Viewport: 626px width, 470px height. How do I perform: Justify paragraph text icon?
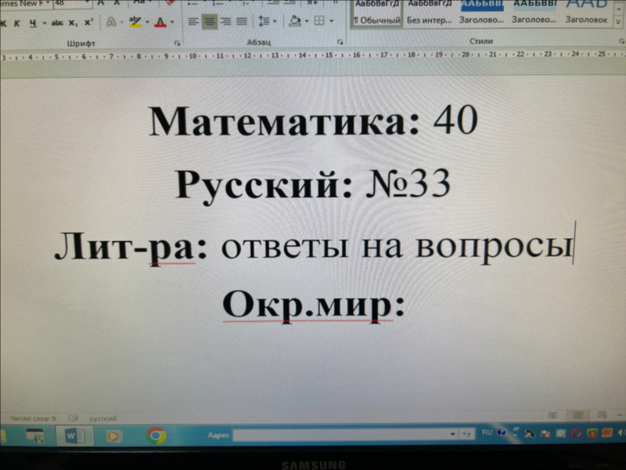point(242,21)
